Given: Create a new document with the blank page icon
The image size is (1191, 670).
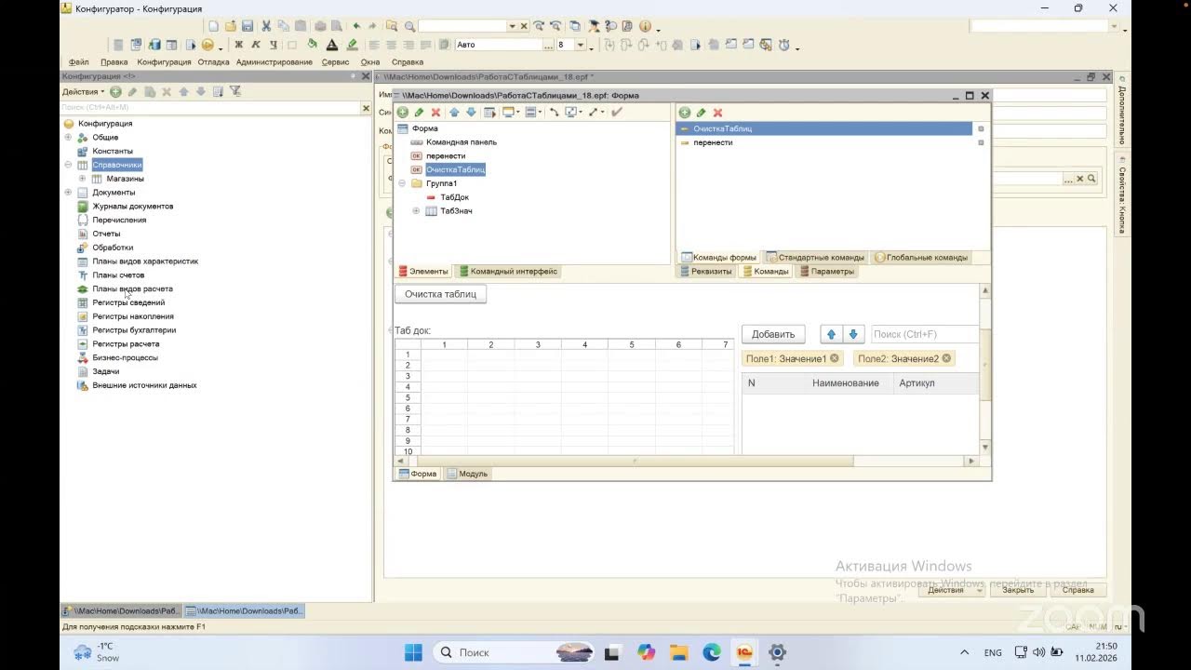Looking at the screenshot, I should point(214,26).
